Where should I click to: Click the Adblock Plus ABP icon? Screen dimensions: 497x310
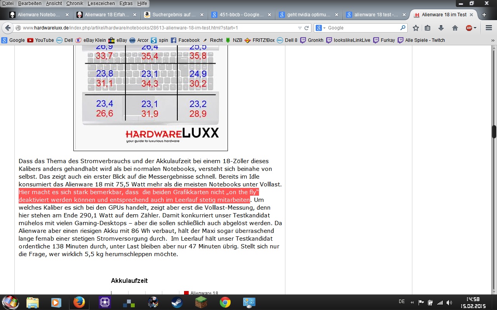(469, 28)
